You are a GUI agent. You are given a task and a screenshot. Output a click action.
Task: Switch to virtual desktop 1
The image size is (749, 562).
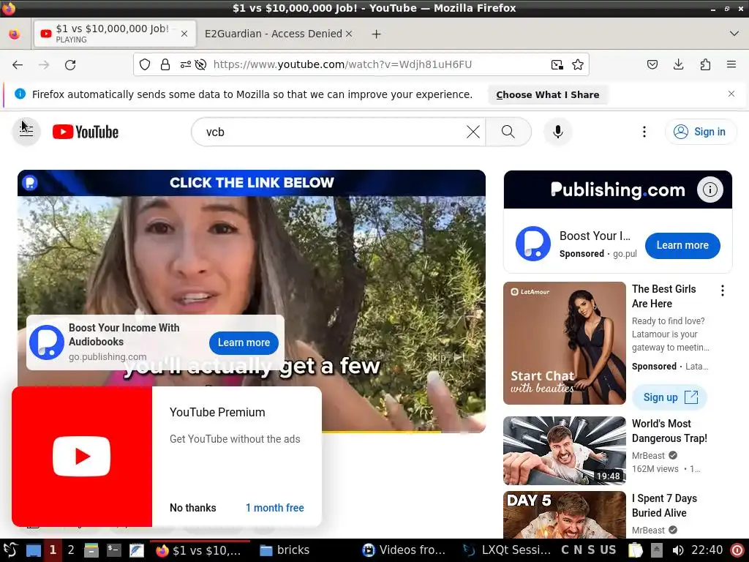(53, 550)
